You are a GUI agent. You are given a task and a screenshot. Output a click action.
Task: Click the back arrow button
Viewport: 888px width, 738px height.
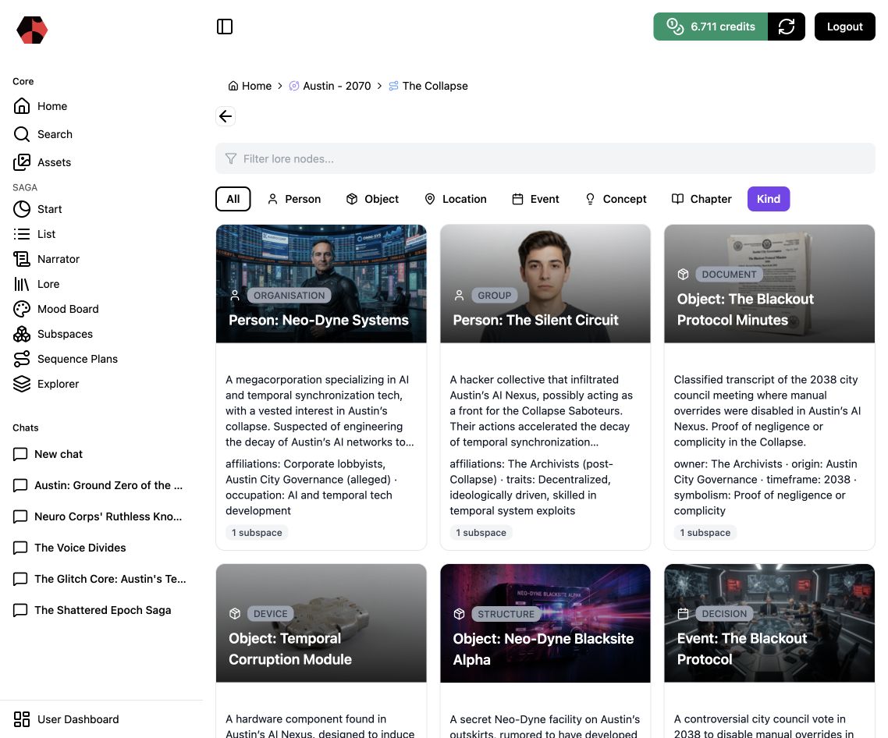pyautogui.click(x=226, y=116)
